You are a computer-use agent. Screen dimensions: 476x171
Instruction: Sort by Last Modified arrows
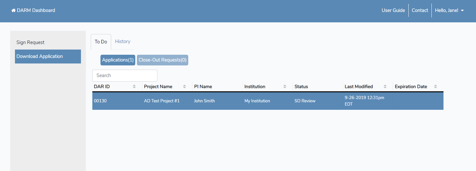(x=385, y=86)
